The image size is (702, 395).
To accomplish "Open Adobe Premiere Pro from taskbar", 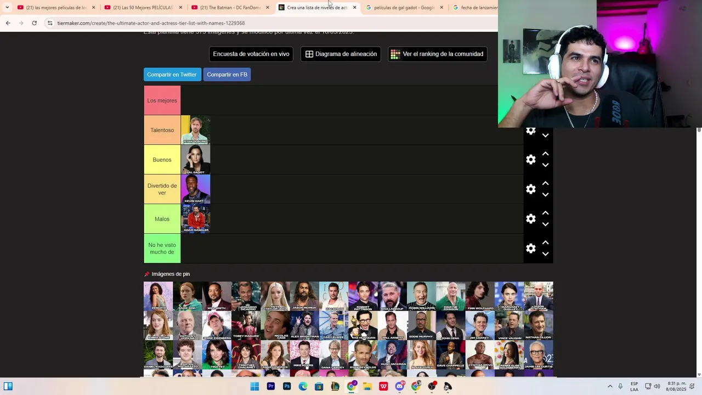I will pyautogui.click(x=270, y=386).
